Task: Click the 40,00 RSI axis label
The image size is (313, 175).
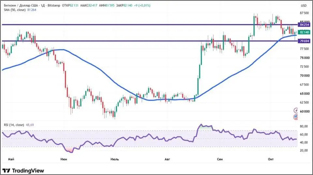Action: (305, 142)
